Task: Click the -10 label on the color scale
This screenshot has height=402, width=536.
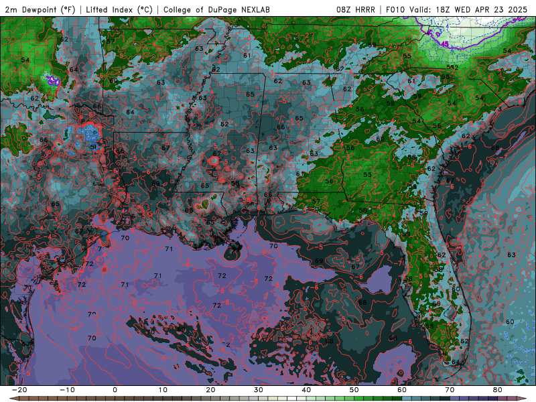Action: pos(67,390)
